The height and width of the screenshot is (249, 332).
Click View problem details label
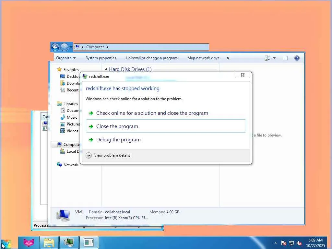pyautogui.click(x=112, y=155)
